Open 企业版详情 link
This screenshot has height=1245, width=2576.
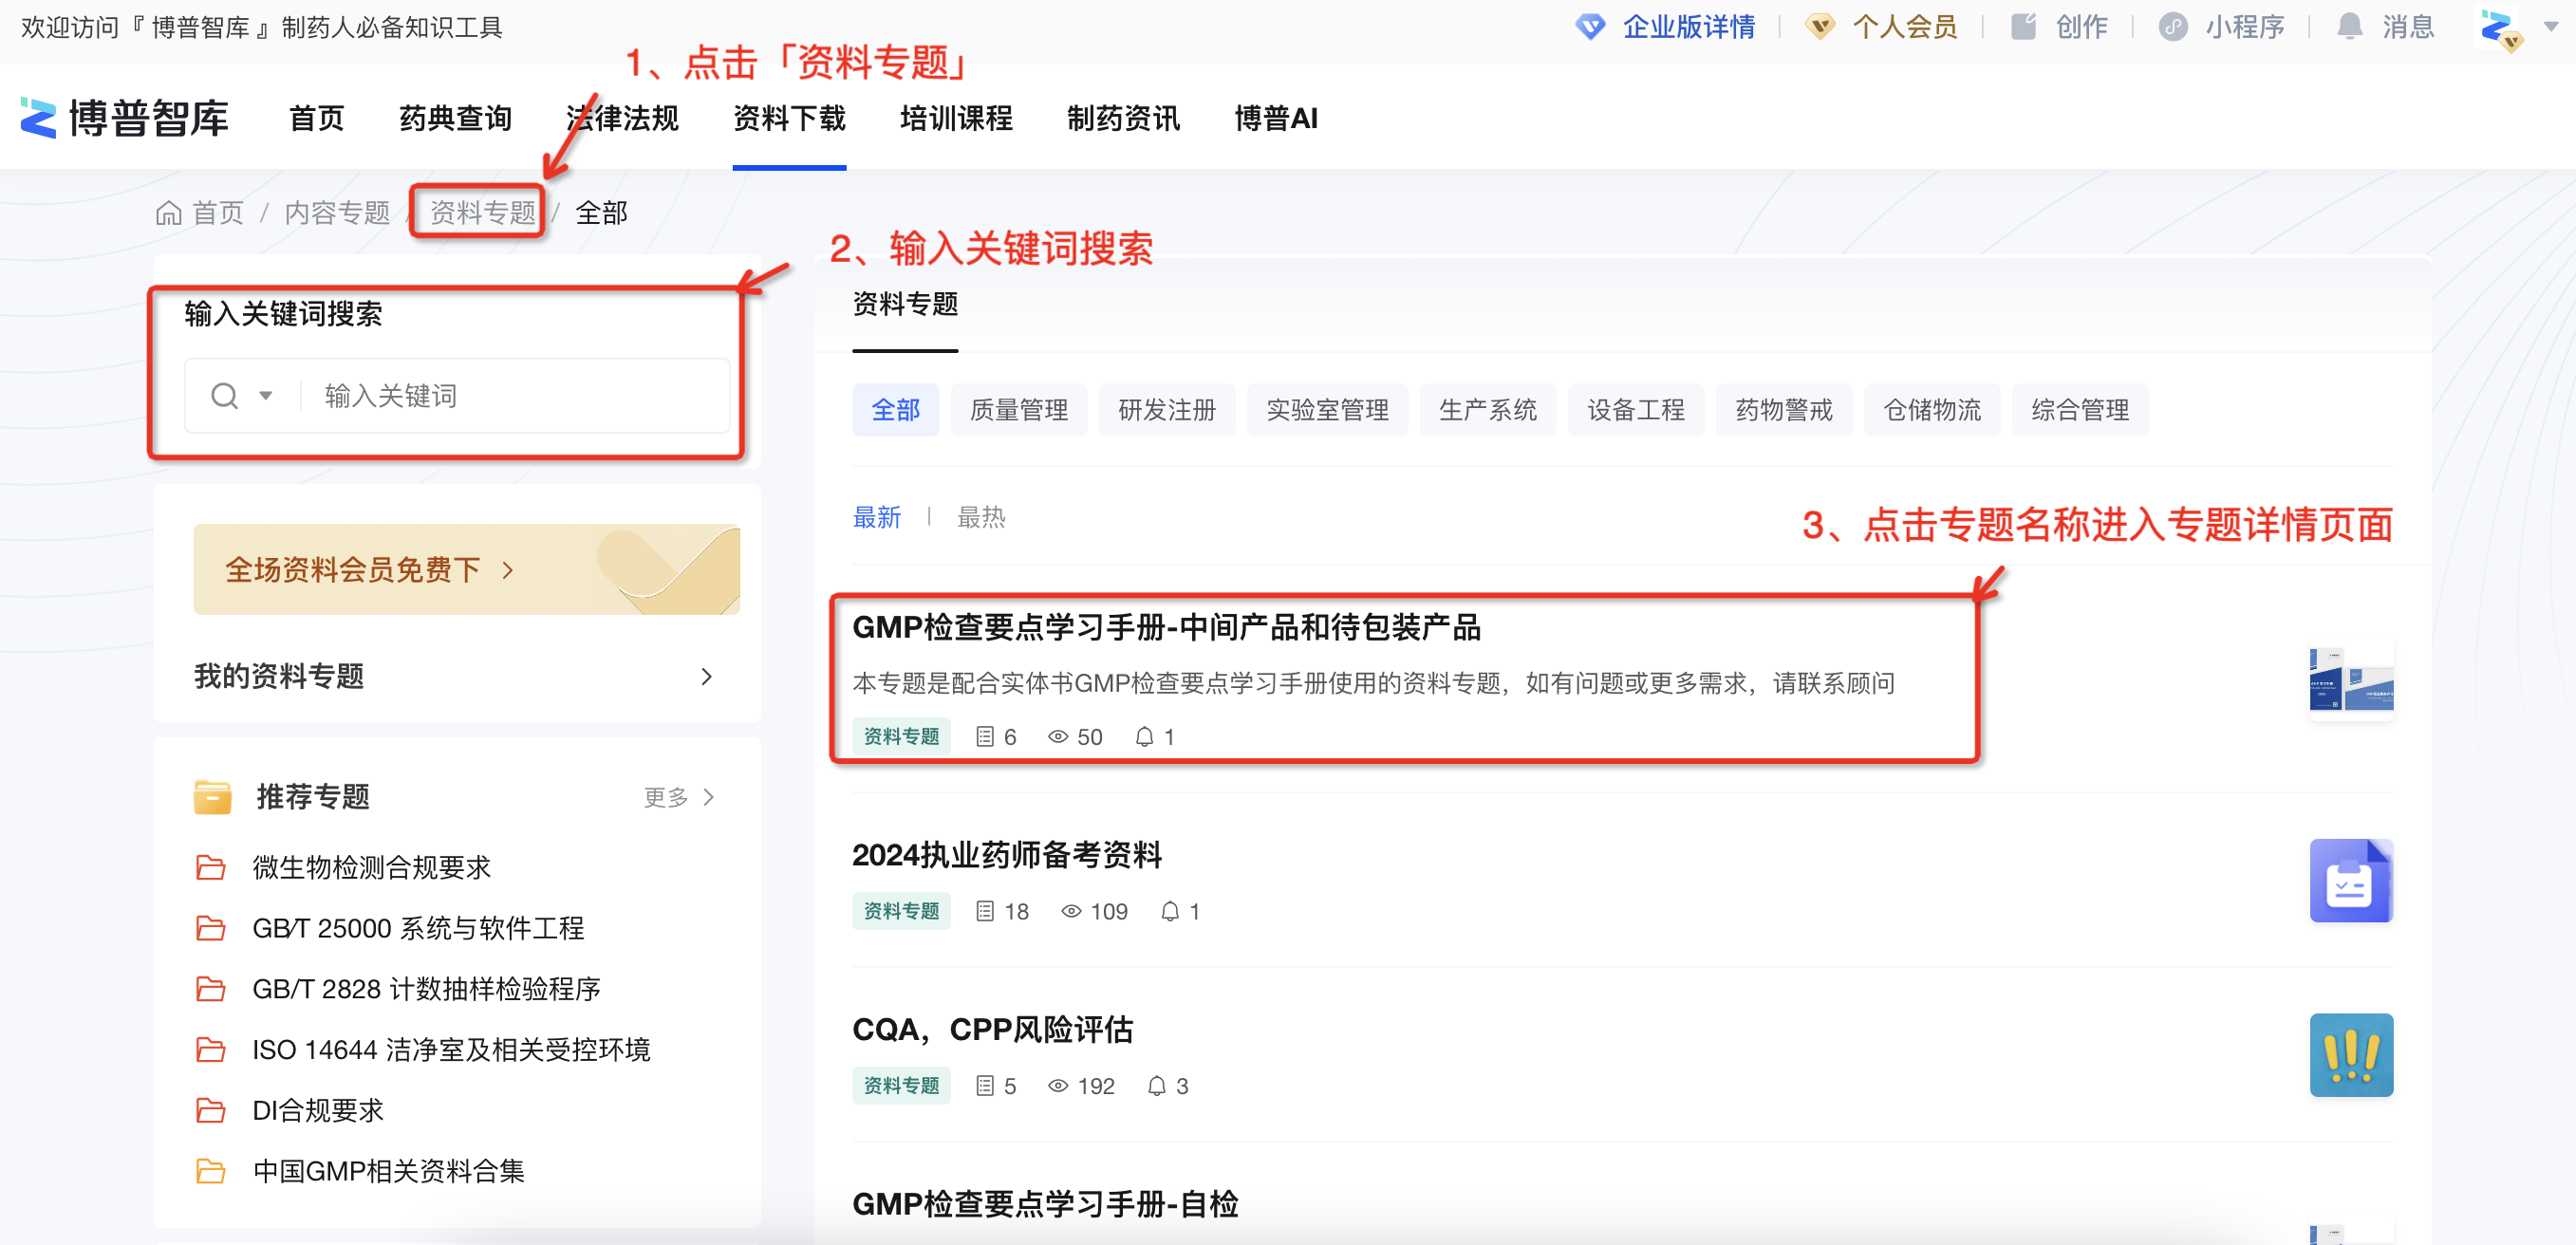(1689, 27)
